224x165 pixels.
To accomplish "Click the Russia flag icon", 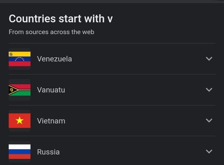I will tap(20, 152).
